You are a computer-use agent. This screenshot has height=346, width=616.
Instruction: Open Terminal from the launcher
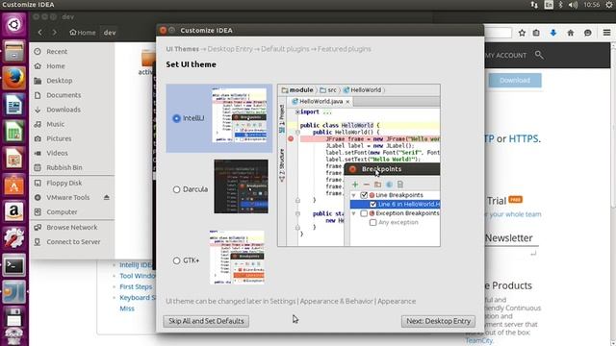pos(13,265)
